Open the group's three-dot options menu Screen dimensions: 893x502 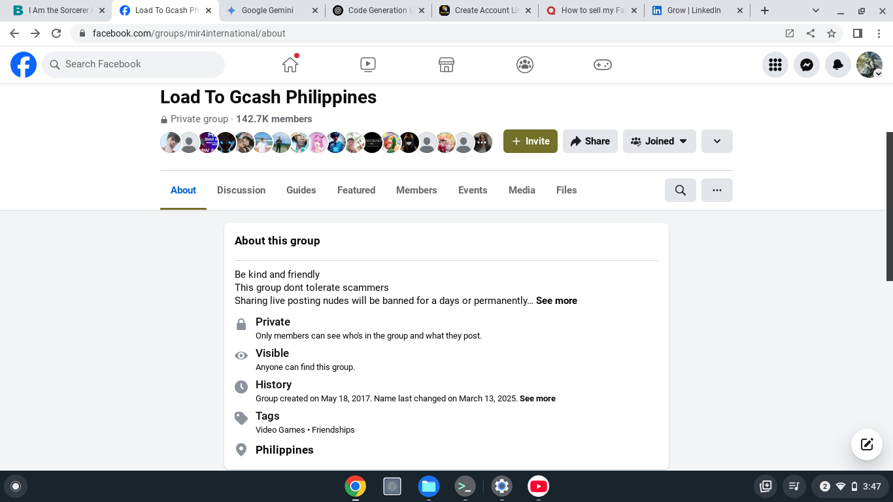click(717, 190)
